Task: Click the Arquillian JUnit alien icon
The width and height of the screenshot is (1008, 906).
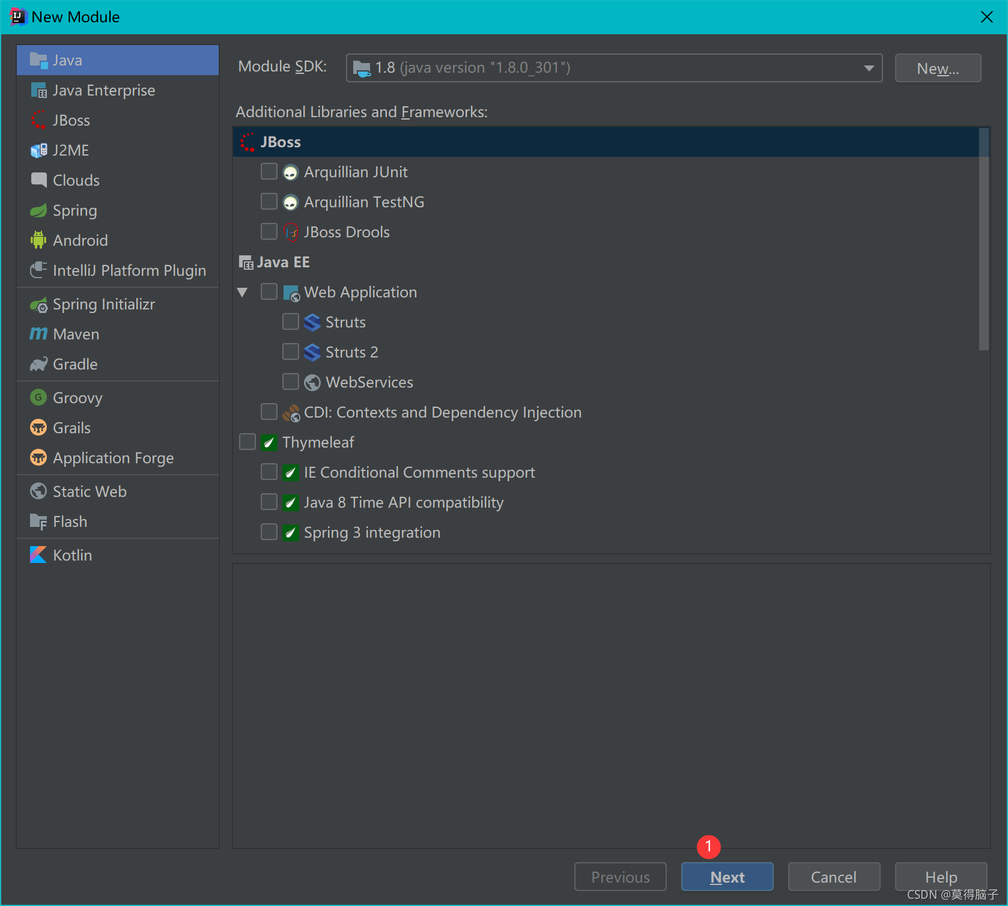Action: click(291, 172)
